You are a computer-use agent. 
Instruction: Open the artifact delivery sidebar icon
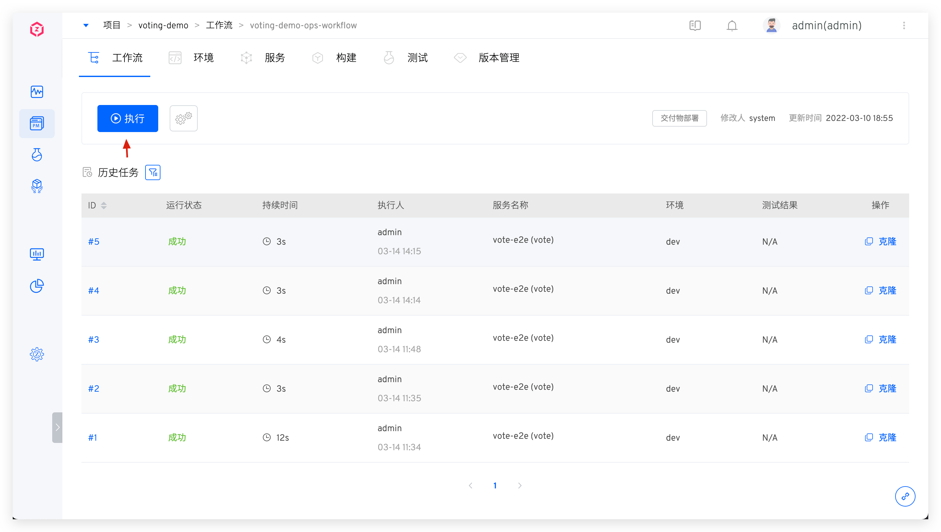37,186
